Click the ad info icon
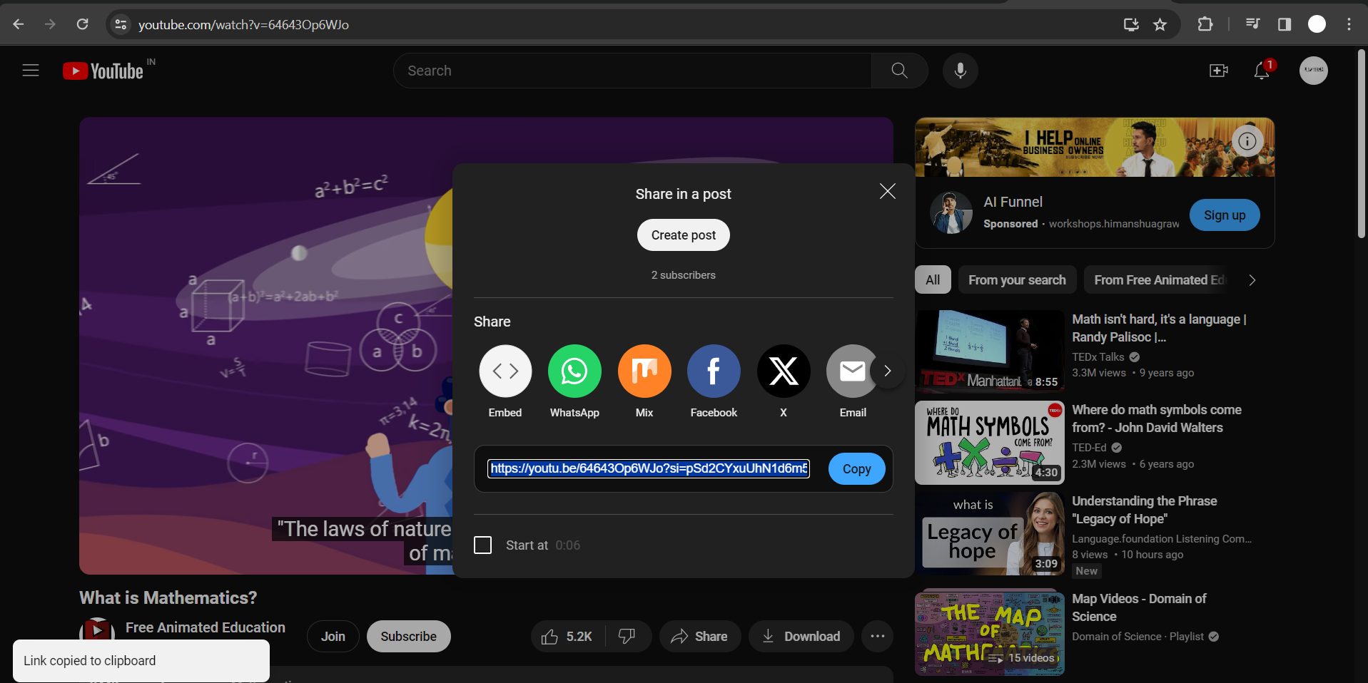This screenshot has height=683, width=1368. coord(1247,141)
